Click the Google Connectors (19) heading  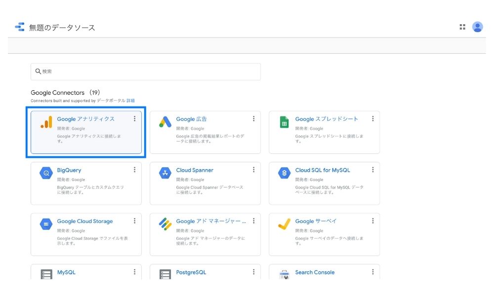[x=65, y=92]
